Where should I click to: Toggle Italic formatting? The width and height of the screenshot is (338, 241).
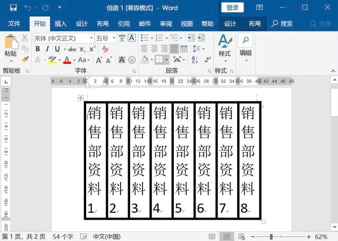(47, 49)
